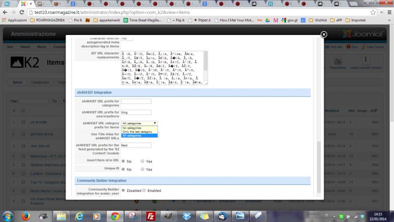Click the Pin It bookmarklet
This screenshot has height=222, width=394.
[75, 20]
